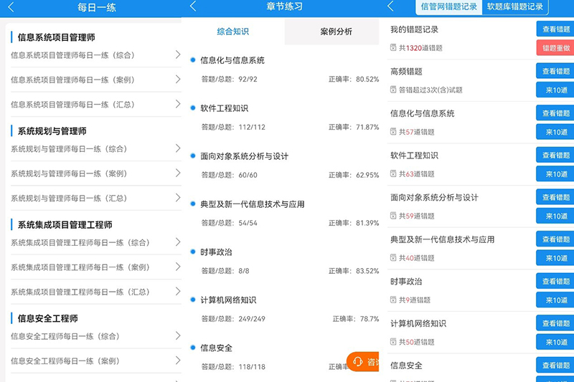Click the document icon beside 共1320道错题

tap(393, 48)
